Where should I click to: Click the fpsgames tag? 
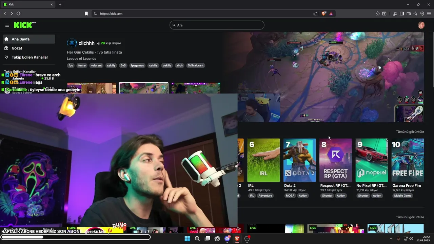click(137, 65)
